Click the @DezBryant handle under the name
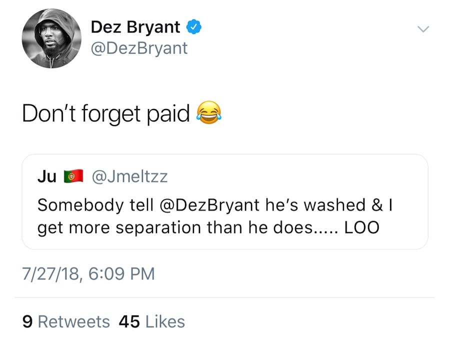The image size is (450, 343). pyautogui.click(x=139, y=48)
